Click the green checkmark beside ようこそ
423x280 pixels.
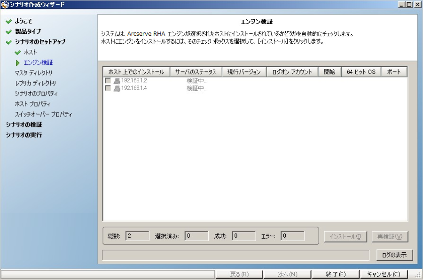tap(8, 21)
